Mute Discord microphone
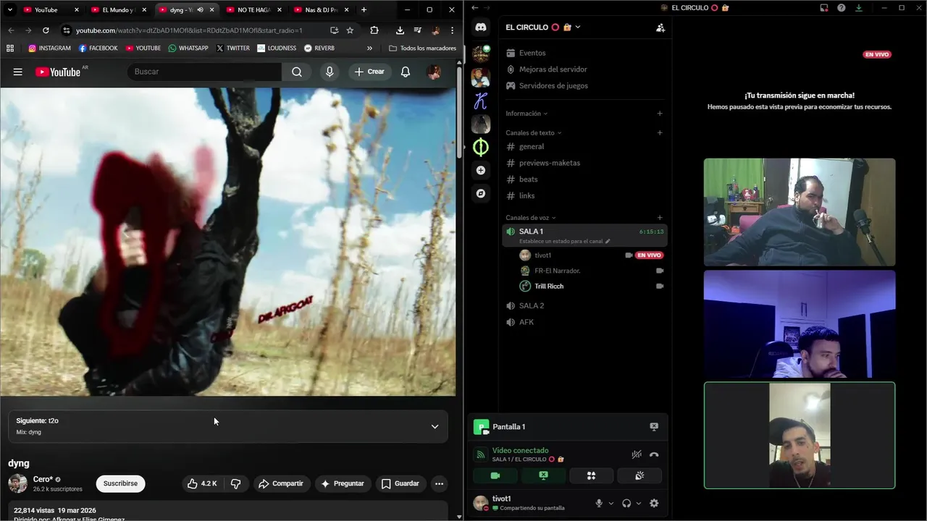 599,503
